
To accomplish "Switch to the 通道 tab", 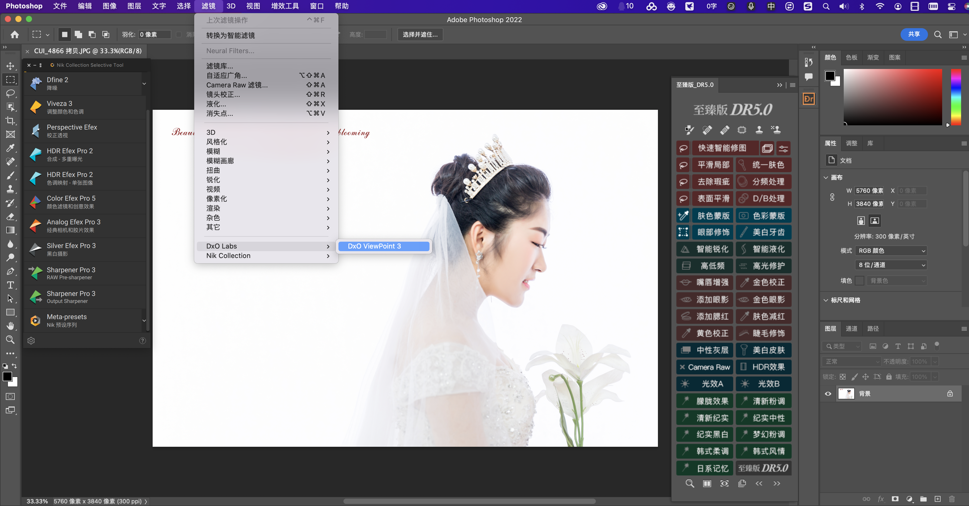I will [851, 329].
